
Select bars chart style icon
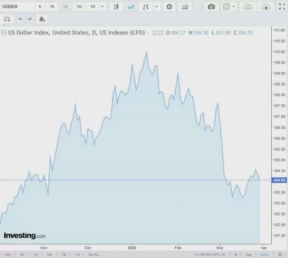(146, 7)
